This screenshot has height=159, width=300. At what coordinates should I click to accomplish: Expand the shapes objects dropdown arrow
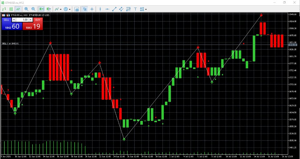[146, 9]
